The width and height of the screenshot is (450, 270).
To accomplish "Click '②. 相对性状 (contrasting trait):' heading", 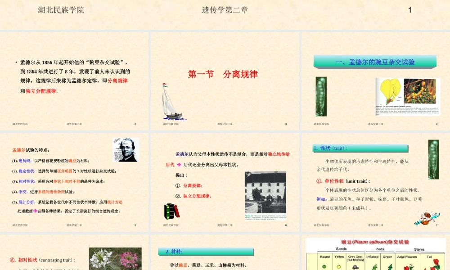I will (x=42, y=260).
